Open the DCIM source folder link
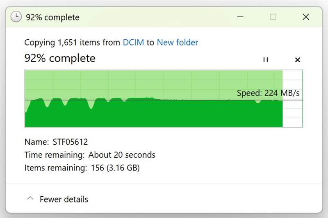The width and height of the screenshot is (328, 218). coord(133,42)
